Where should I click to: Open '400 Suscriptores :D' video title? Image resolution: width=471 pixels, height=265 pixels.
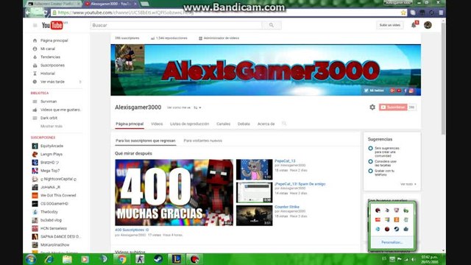[x=132, y=230]
